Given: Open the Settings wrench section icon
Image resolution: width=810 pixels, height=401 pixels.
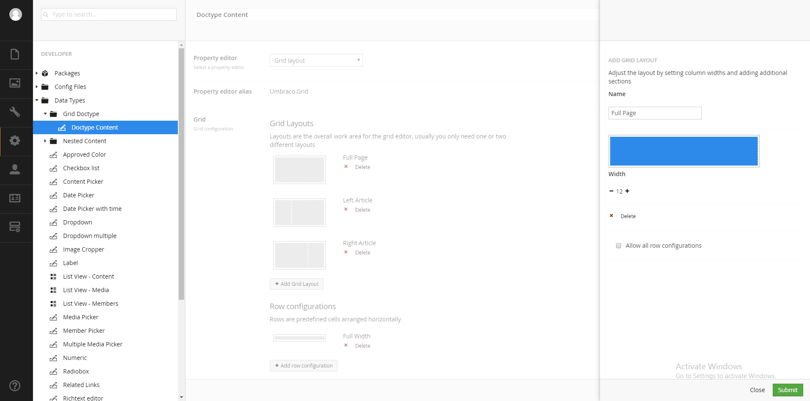Looking at the screenshot, I should 15,112.
